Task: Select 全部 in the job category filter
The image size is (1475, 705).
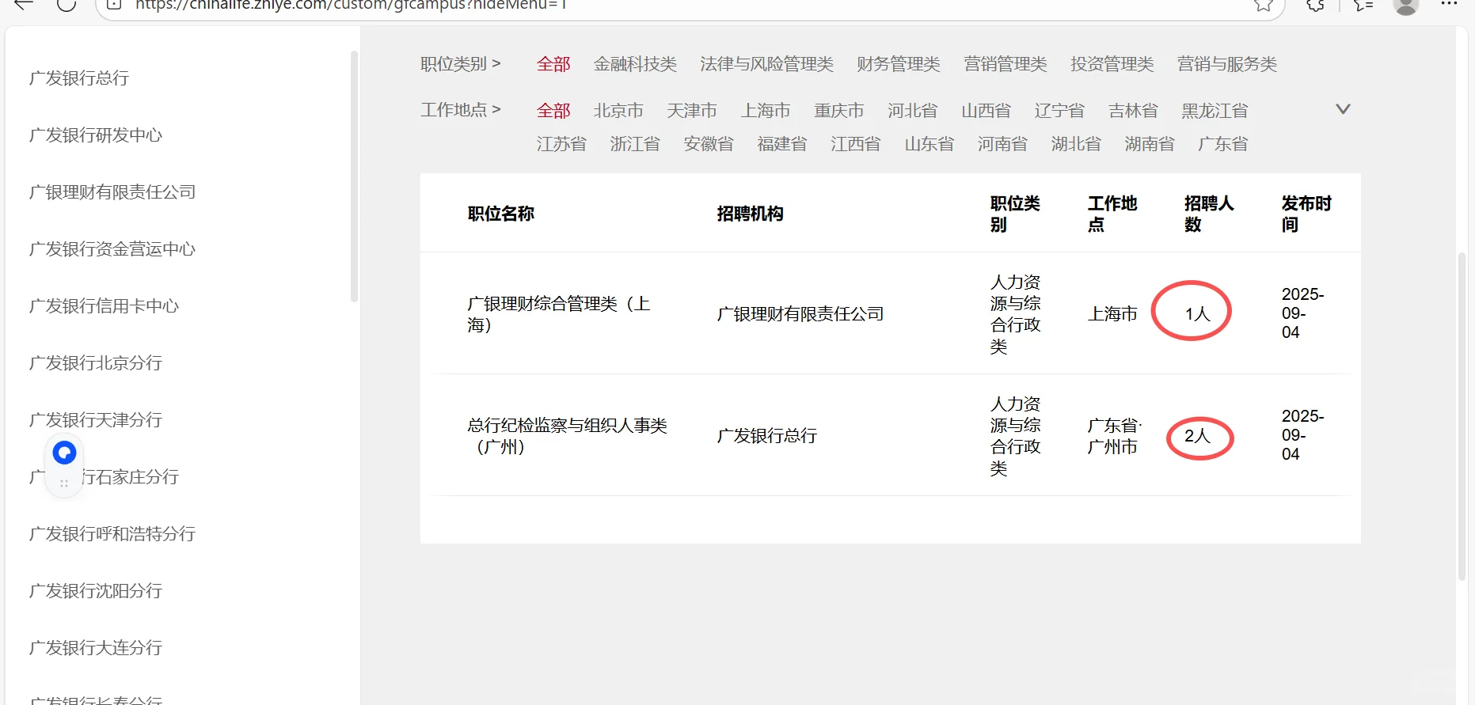Action: tap(553, 64)
